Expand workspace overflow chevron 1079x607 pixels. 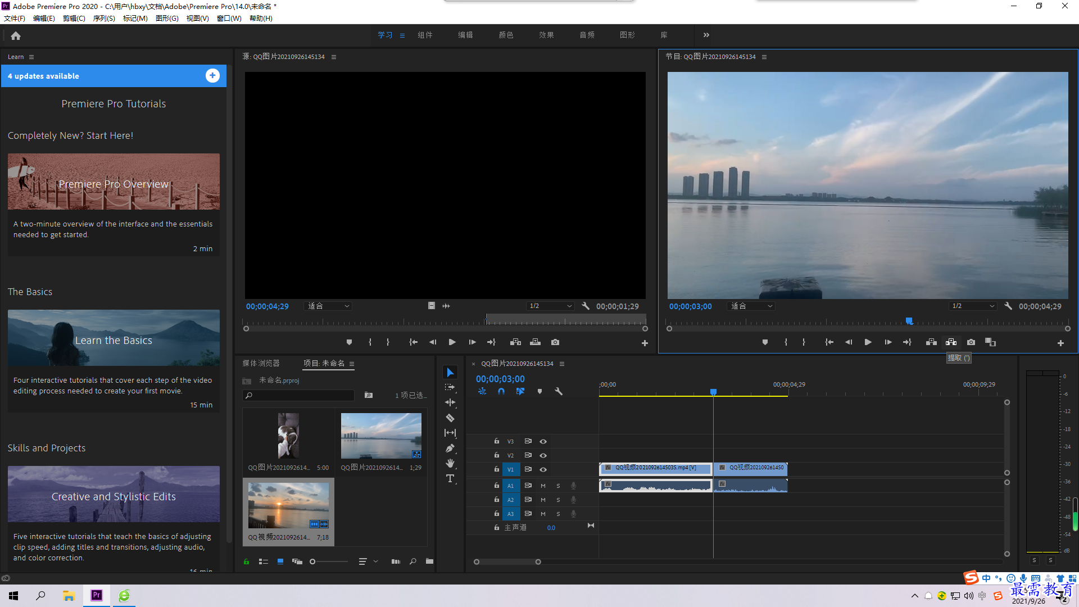(706, 35)
